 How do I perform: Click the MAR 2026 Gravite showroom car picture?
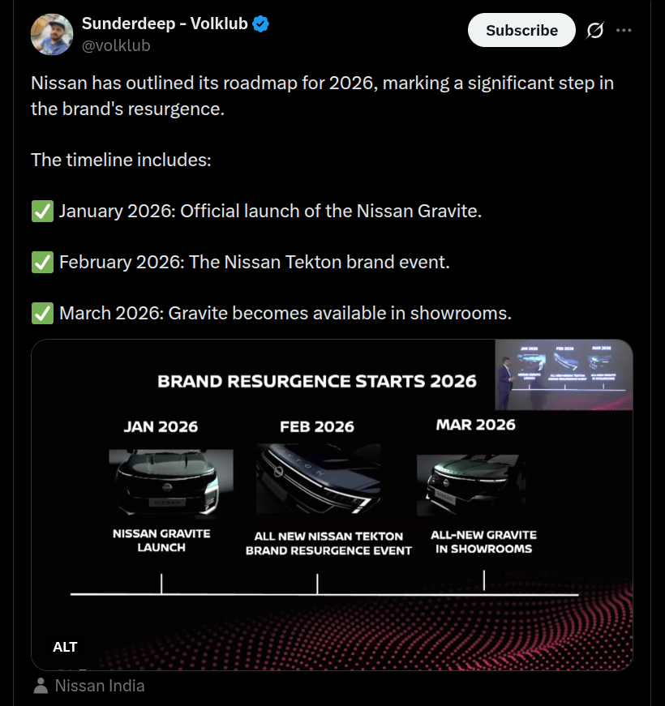click(471, 484)
